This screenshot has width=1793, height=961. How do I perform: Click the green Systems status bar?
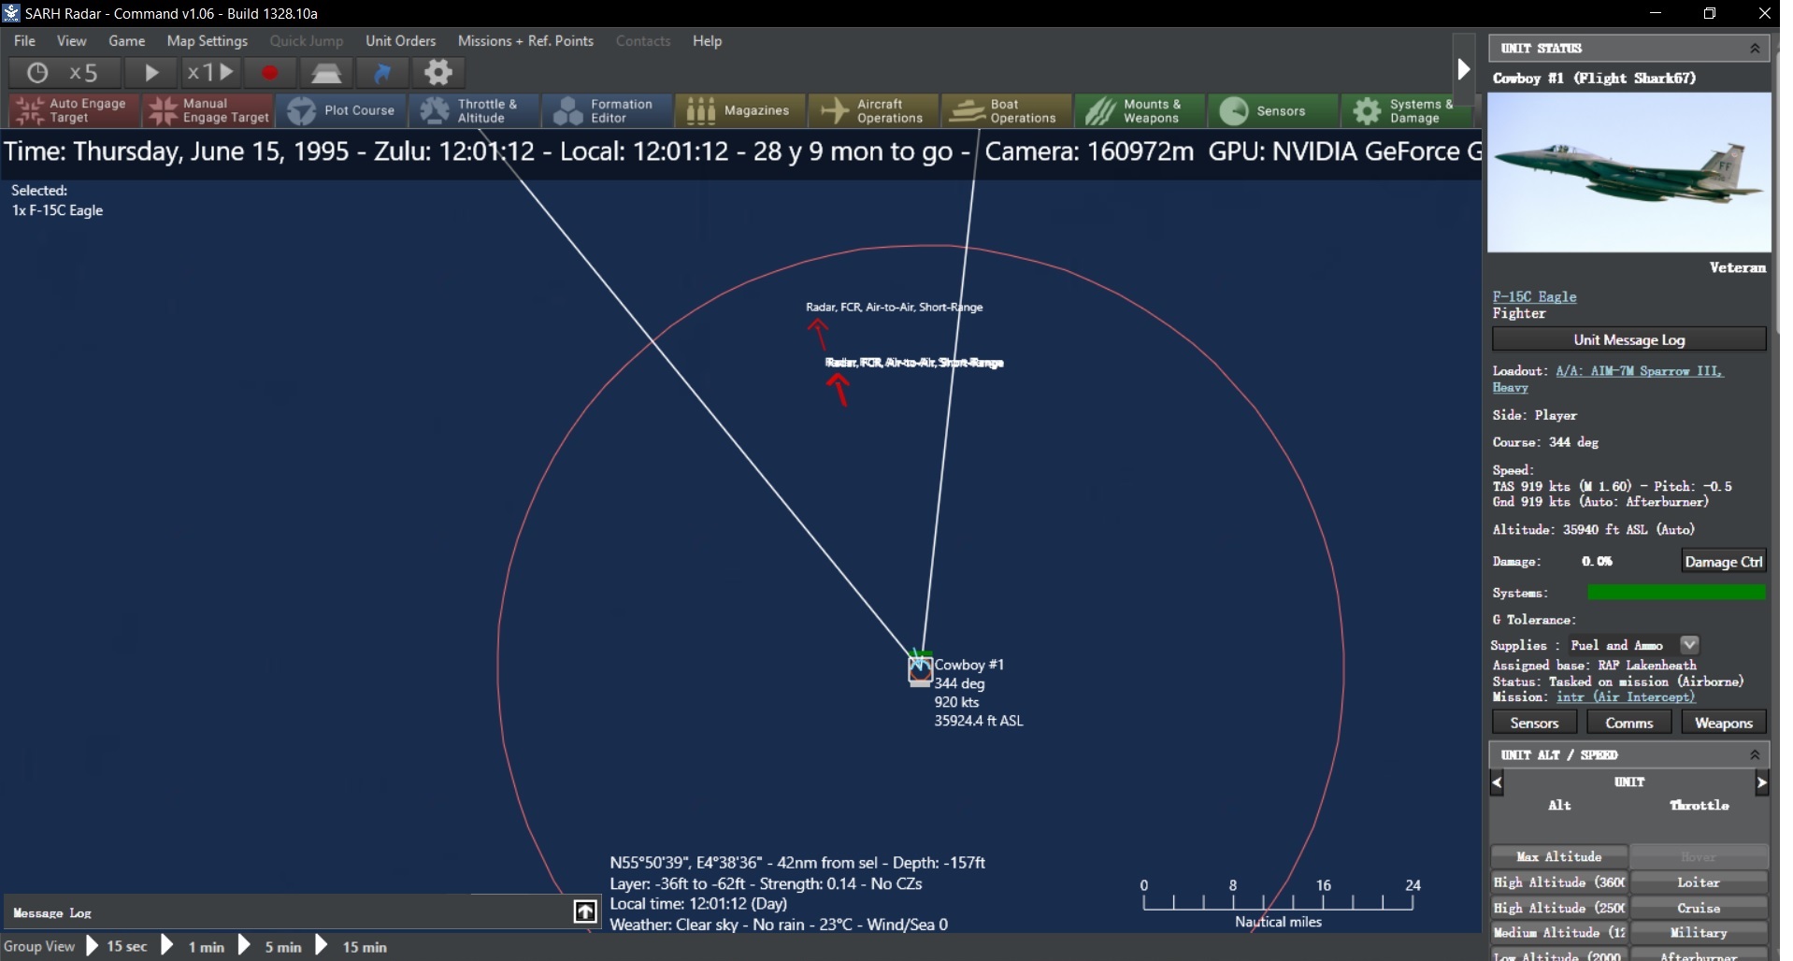[1676, 592]
